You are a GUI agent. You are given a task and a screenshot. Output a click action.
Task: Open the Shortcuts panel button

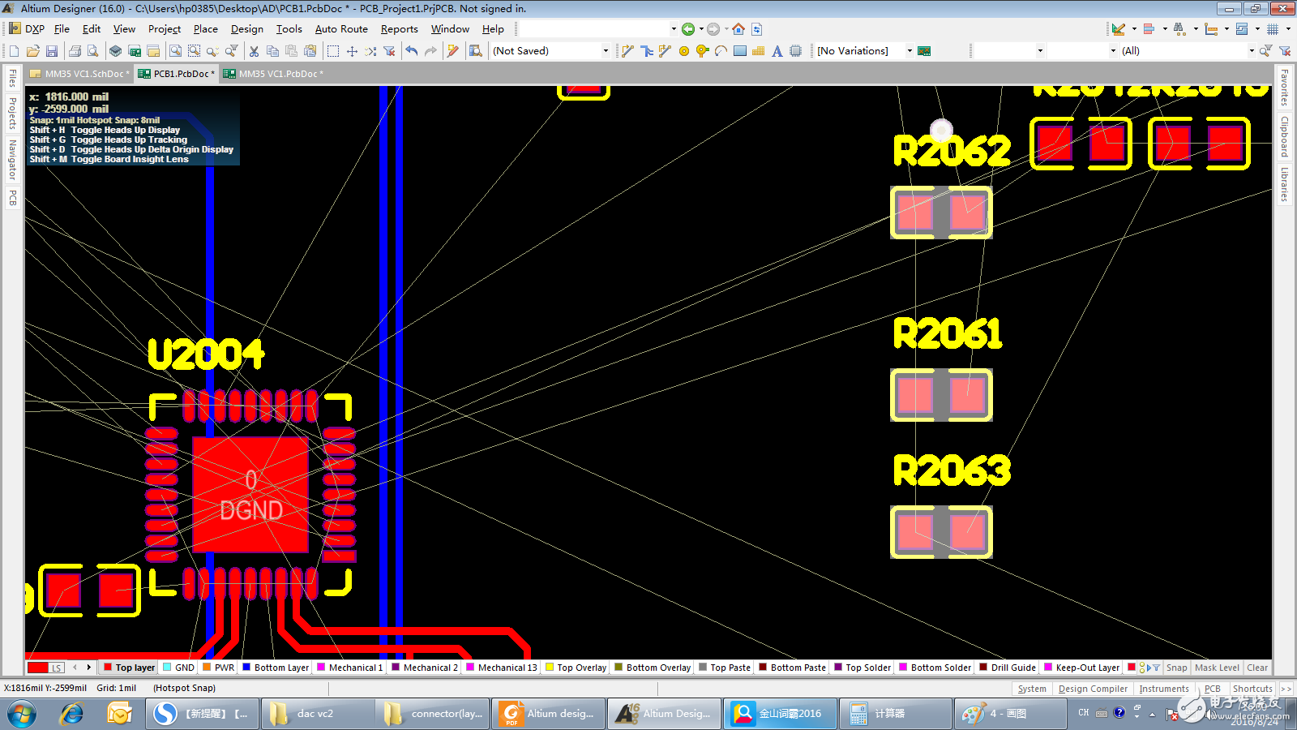point(1252,689)
